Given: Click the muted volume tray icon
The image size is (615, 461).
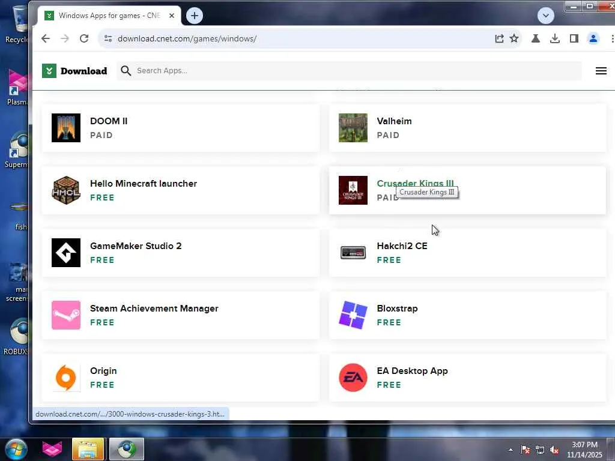Looking at the screenshot, I should click(554, 450).
